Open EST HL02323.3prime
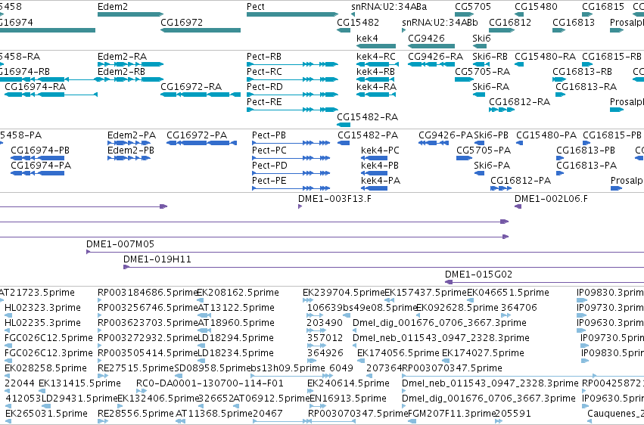This screenshot has width=644, height=425. [x=42, y=308]
